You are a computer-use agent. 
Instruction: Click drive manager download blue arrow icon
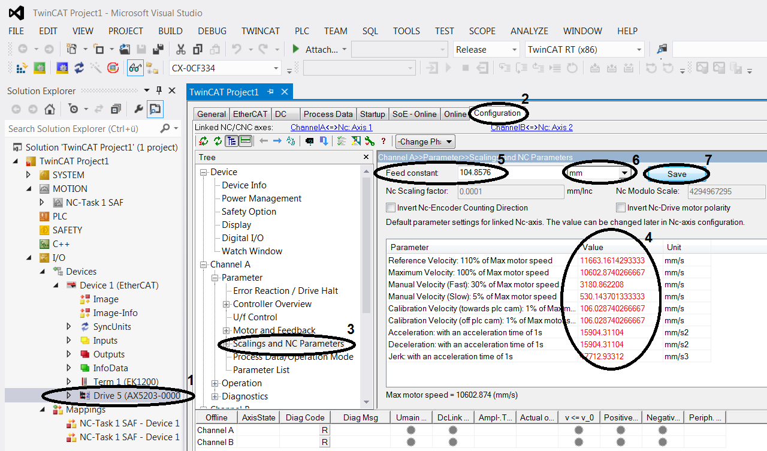coord(324,141)
